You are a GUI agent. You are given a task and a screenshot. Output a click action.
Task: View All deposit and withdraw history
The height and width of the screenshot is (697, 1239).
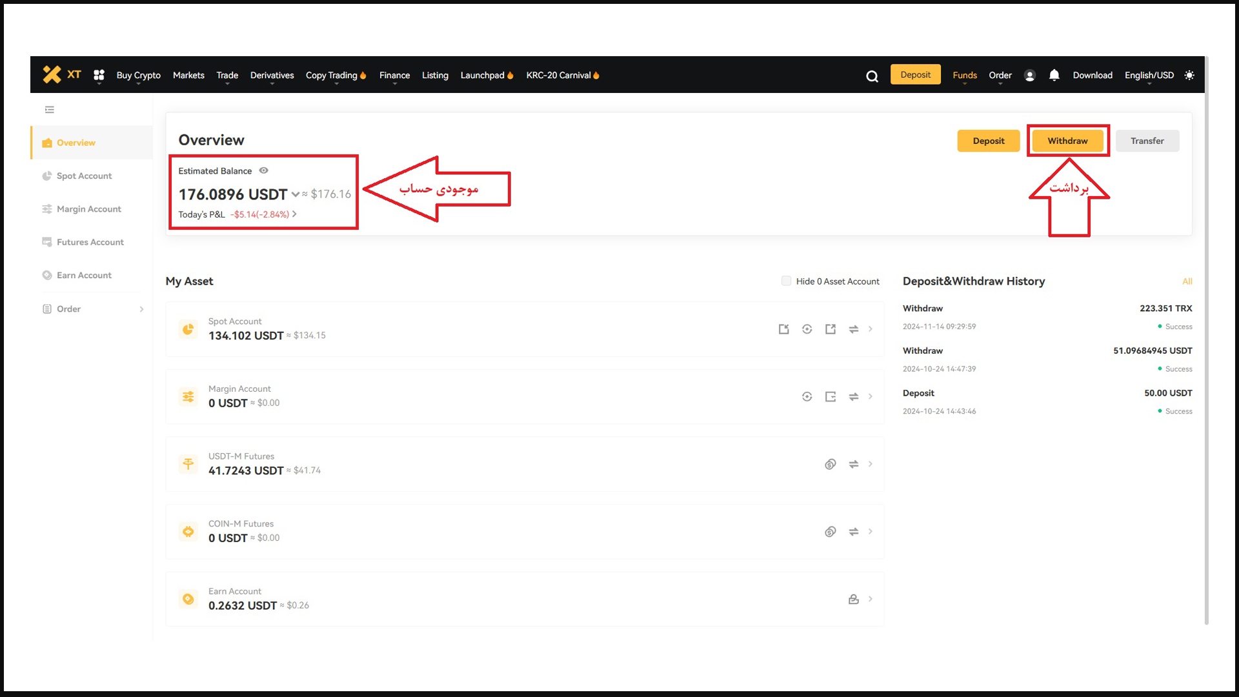[x=1187, y=281]
